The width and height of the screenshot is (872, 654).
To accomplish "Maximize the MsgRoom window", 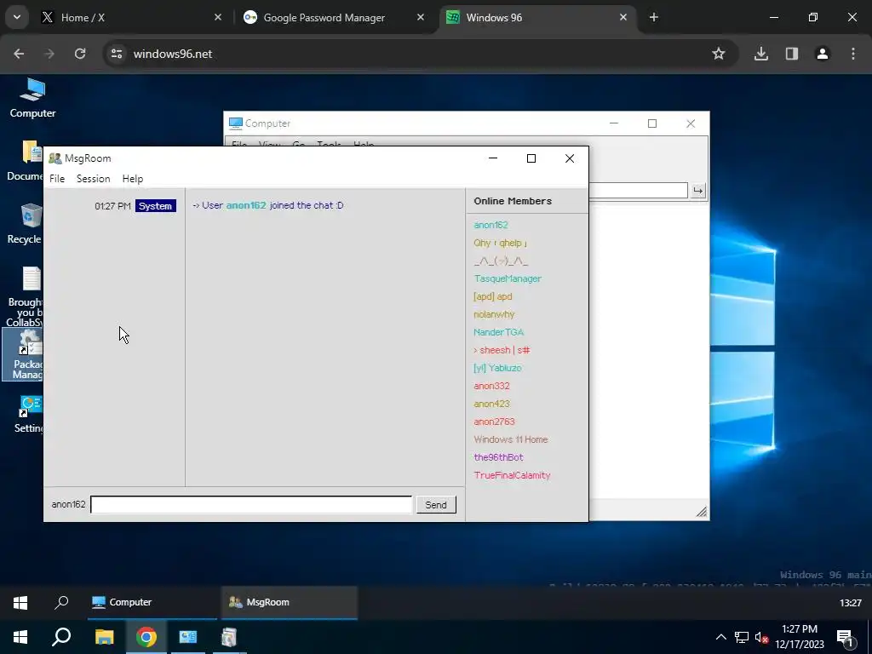I will 531,158.
